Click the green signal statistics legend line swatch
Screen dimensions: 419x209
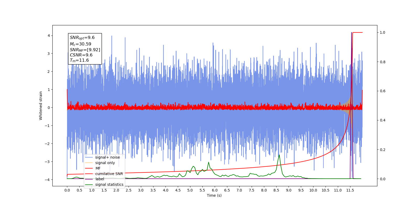pos(89,184)
